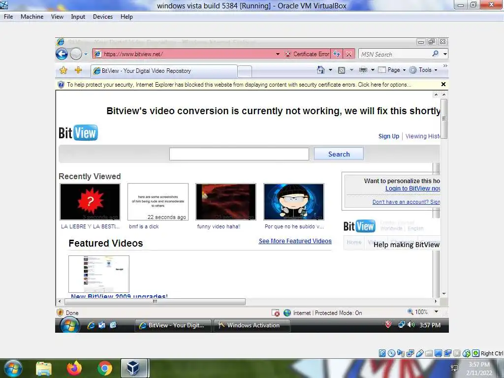
Task: Click the Login to BitView now link
Action: (x=412, y=189)
